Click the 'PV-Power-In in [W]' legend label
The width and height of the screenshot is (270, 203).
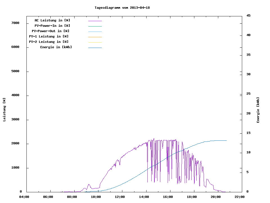(x=52, y=26)
